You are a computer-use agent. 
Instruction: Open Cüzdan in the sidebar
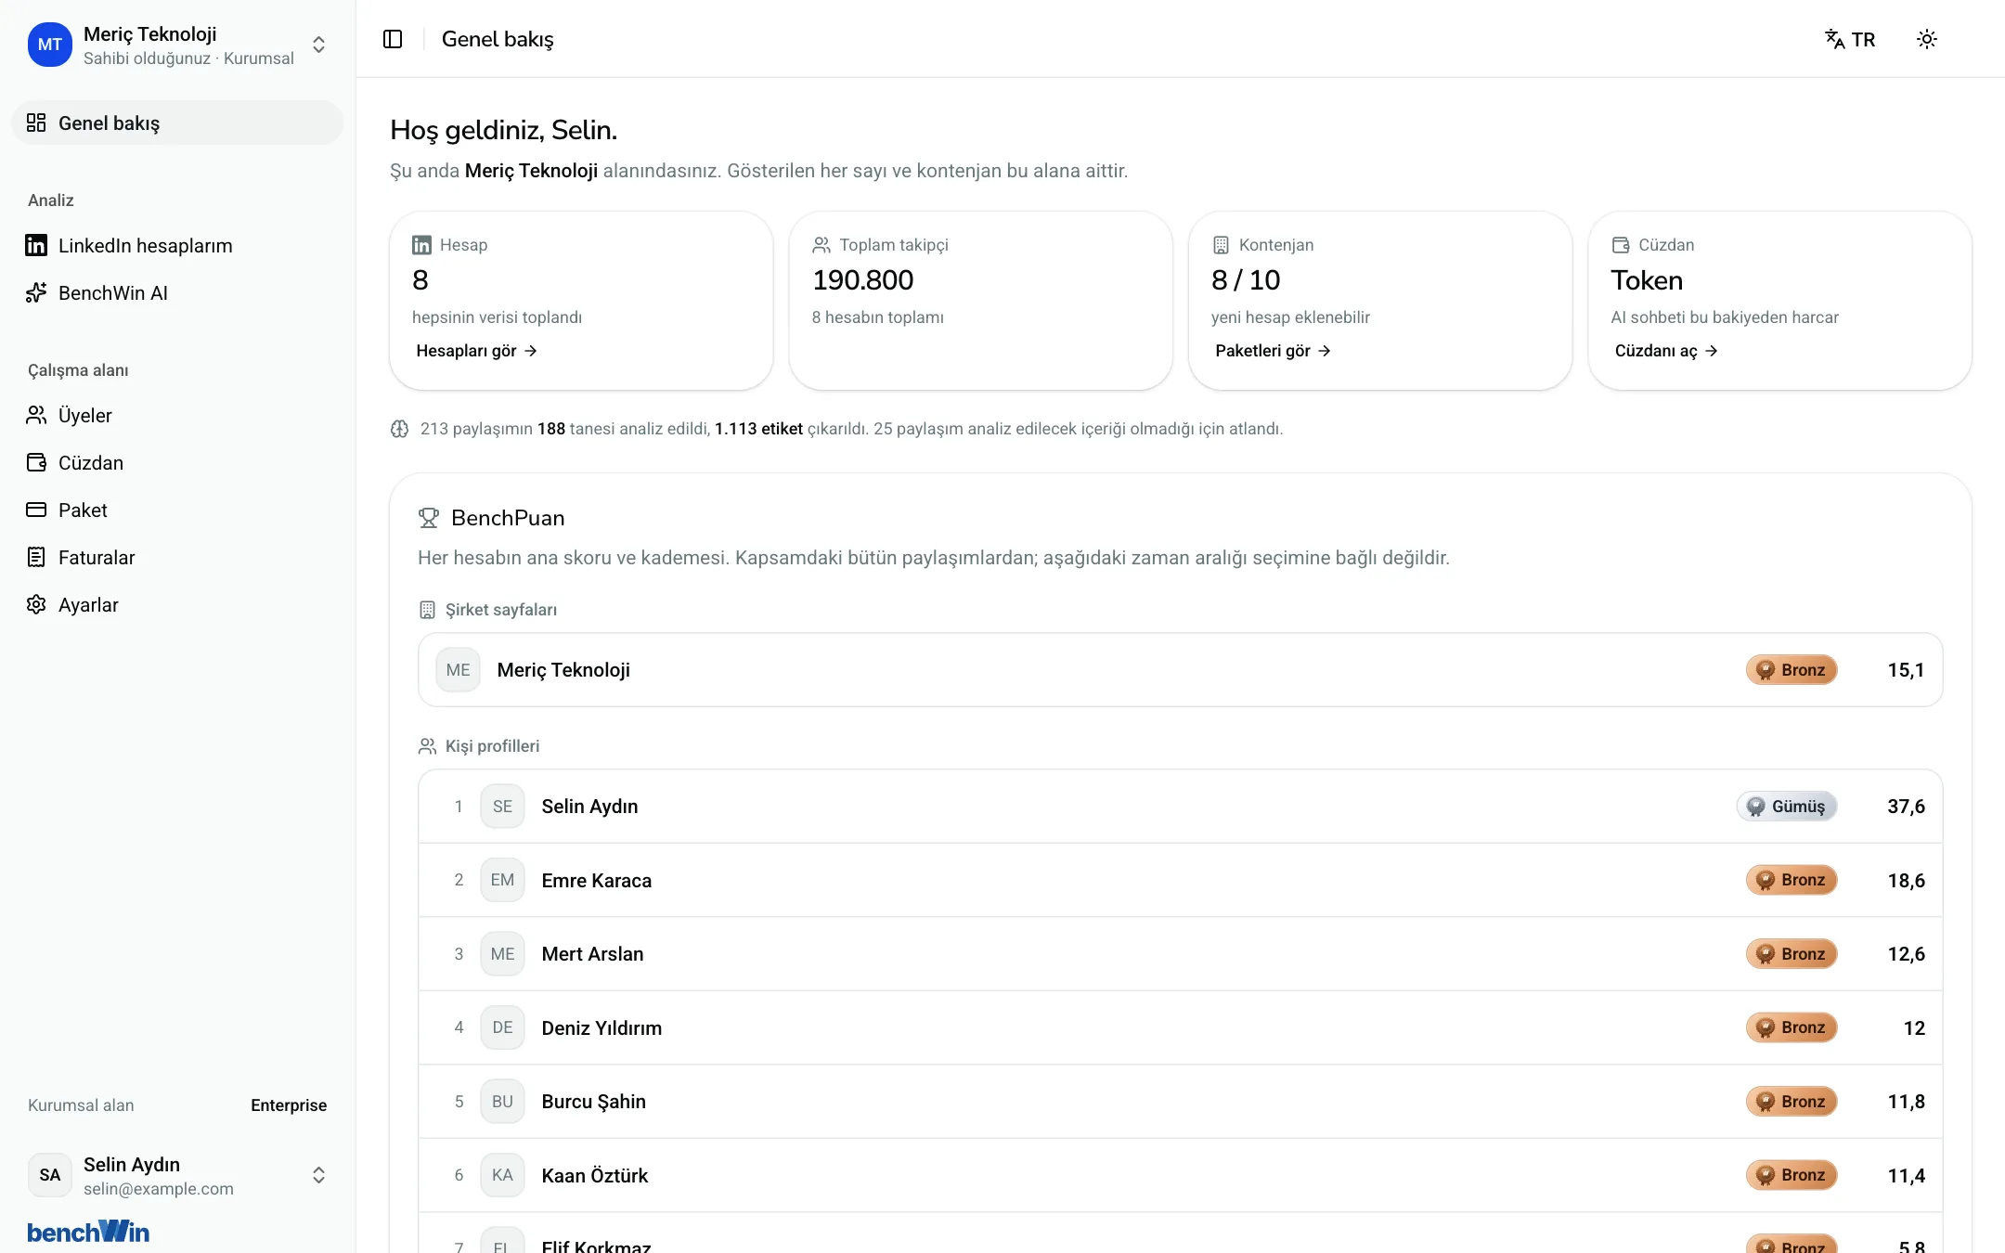(177, 462)
